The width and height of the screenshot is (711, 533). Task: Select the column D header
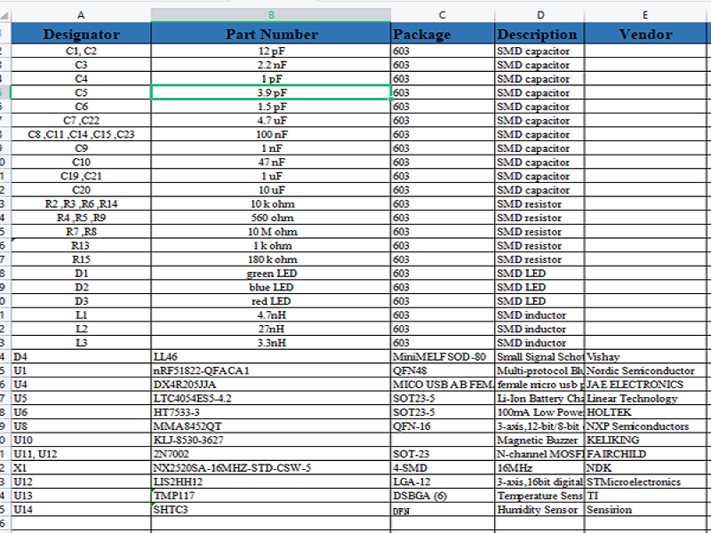pyautogui.click(x=539, y=15)
